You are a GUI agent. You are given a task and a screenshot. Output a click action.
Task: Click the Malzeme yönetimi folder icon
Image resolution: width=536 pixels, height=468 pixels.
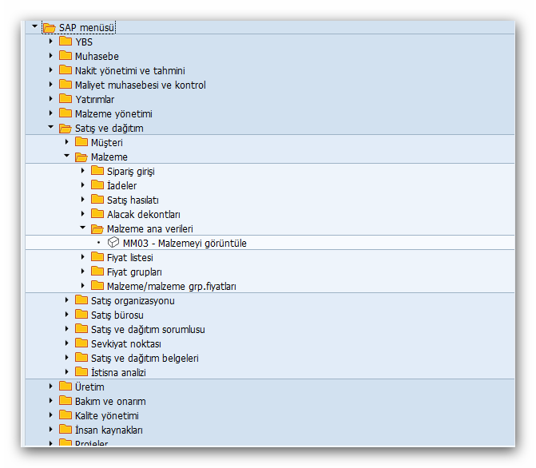66,113
